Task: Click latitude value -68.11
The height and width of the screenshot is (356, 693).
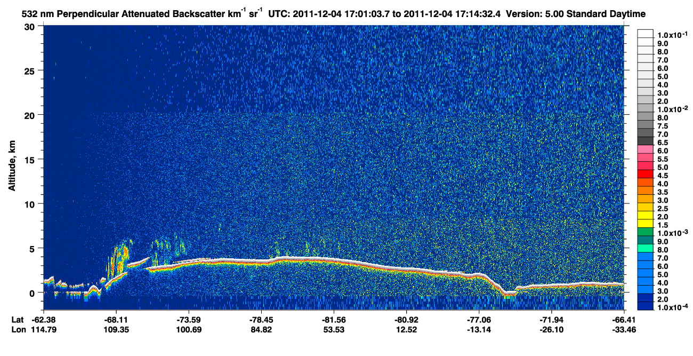Action: [x=116, y=319]
